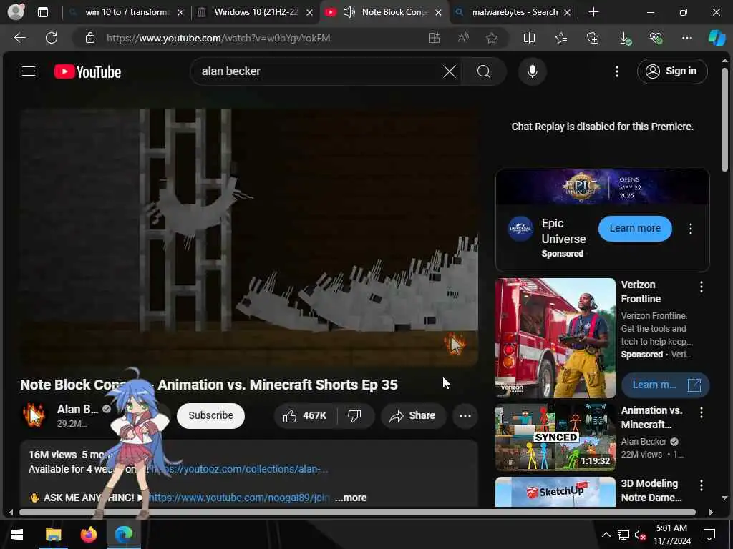Open the Favorites list
Screen dimensions: 733x549
pyautogui.click(x=561, y=38)
